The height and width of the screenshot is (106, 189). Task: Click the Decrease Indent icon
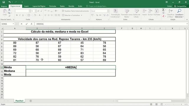pyautogui.click(x=56, y=15)
